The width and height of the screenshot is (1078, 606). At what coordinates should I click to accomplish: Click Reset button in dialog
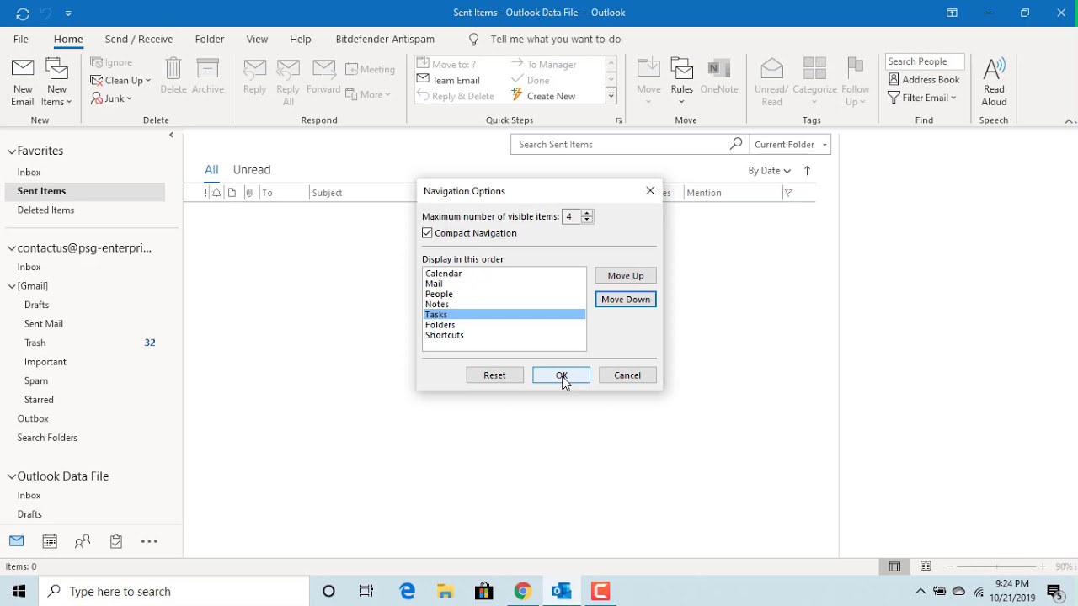point(495,375)
